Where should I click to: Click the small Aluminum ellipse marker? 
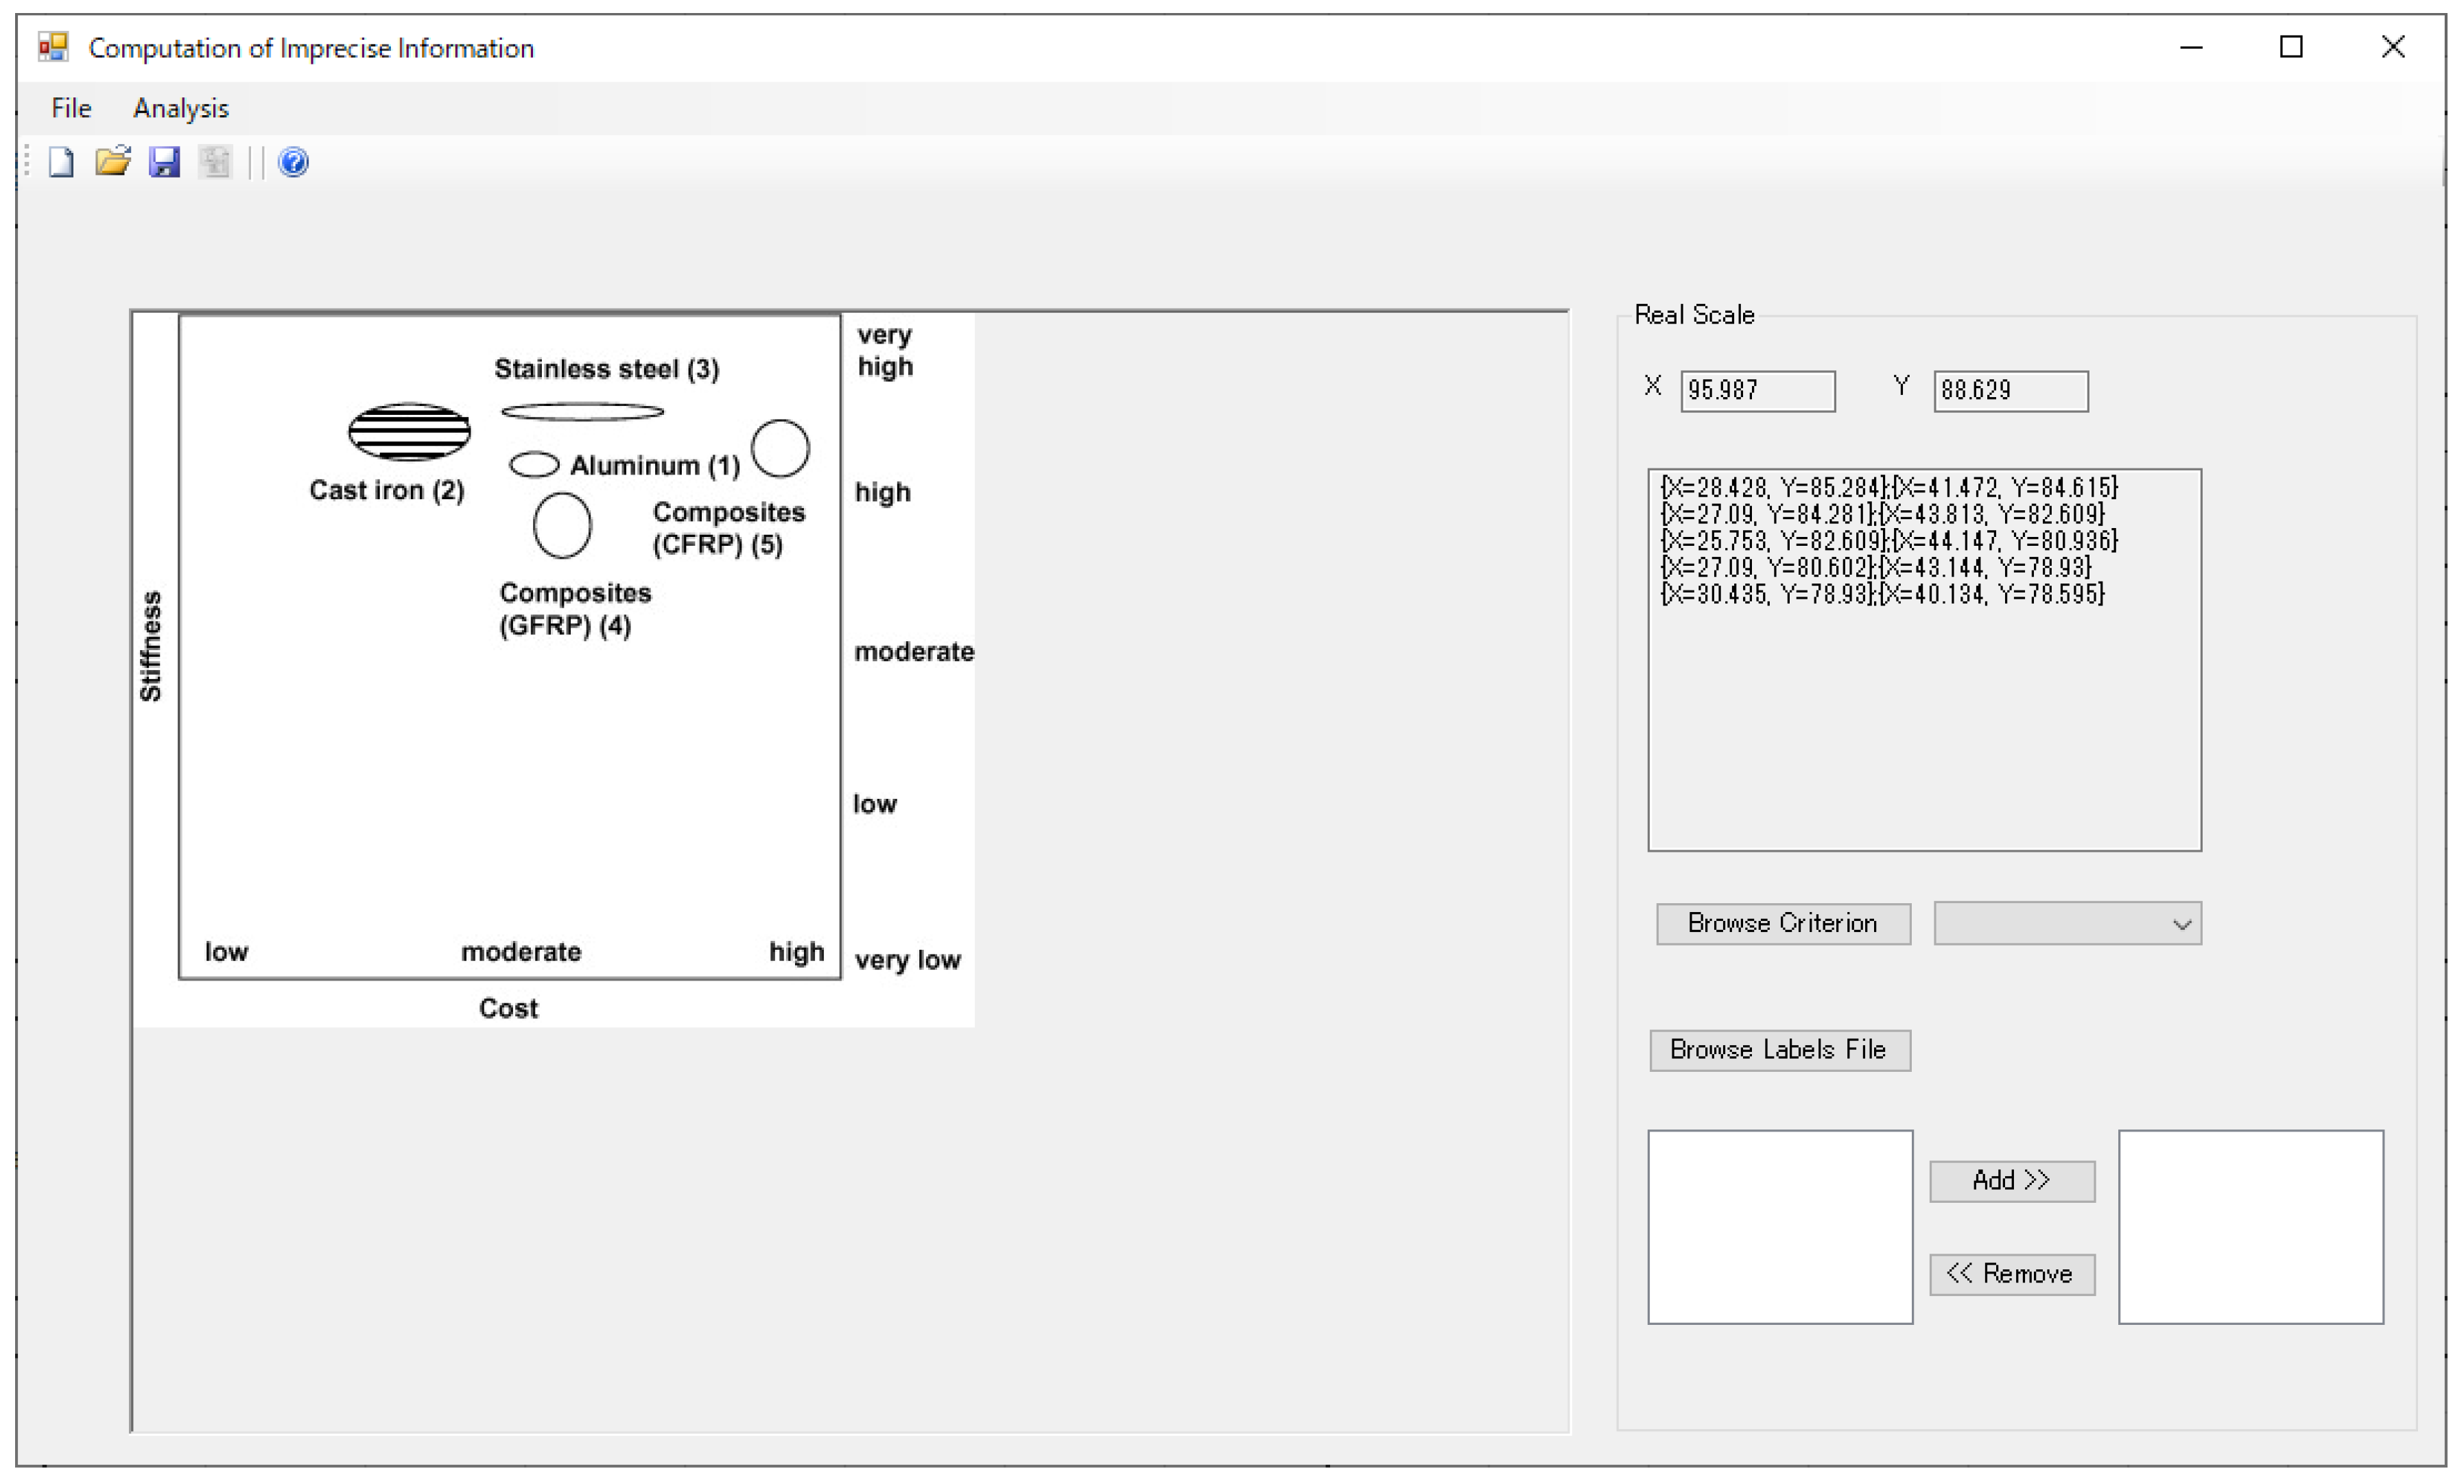[x=534, y=465]
